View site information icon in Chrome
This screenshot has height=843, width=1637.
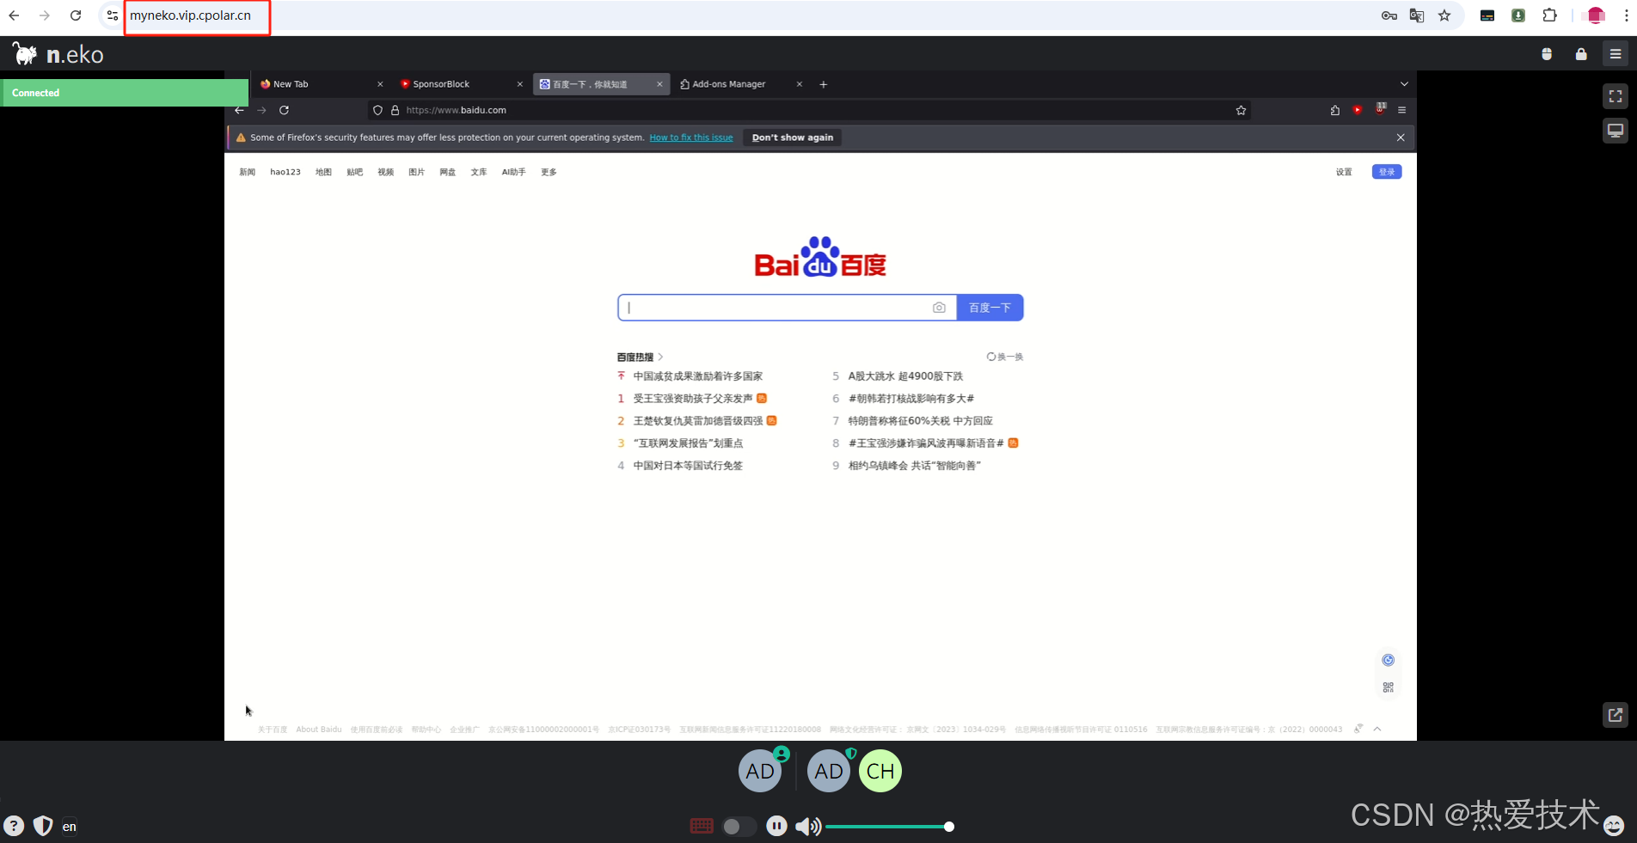(113, 15)
